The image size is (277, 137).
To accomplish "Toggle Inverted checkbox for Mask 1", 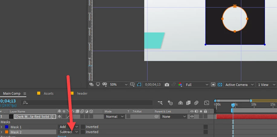I will coord(83,127).
